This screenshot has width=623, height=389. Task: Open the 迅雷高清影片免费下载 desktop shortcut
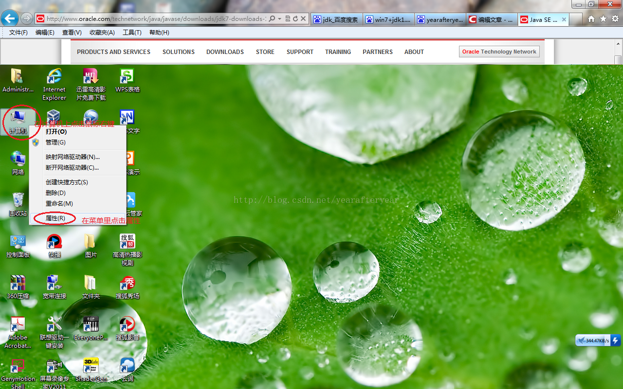tap(91, 85)
